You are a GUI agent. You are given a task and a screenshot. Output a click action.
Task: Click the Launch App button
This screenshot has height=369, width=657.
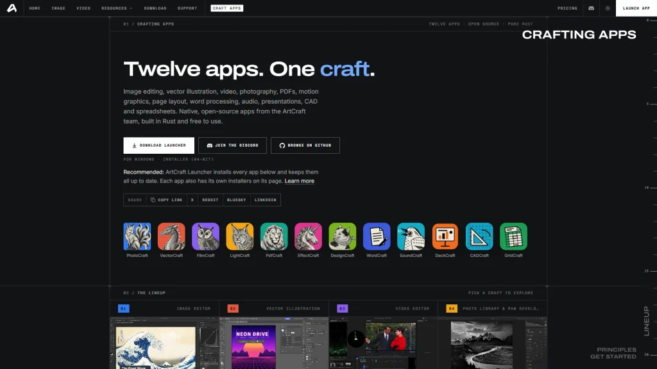click(636, 8)
